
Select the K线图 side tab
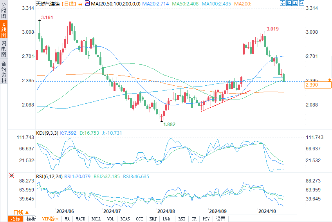pyautogui.click(x=4, y=29)
